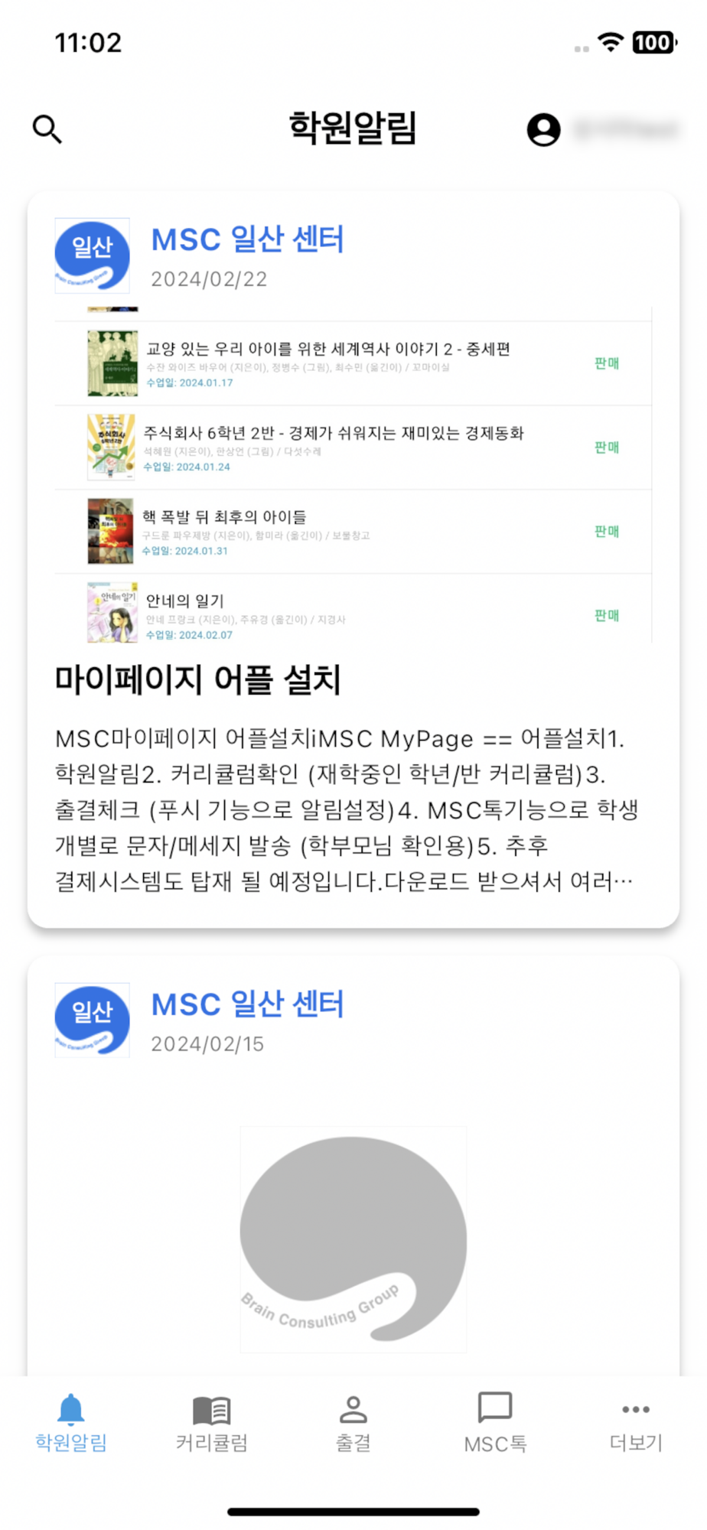707x1530 pixels.
Task: Tap the 세계역사 이야기 2 book cover
Action: [x=112, y=363]
